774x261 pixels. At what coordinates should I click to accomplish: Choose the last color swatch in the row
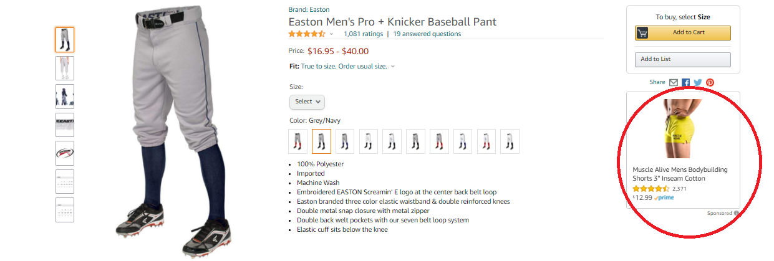pos(510,141)
